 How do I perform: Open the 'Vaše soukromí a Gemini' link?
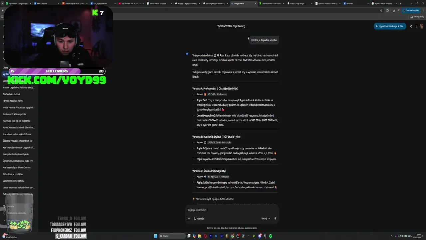249,228
